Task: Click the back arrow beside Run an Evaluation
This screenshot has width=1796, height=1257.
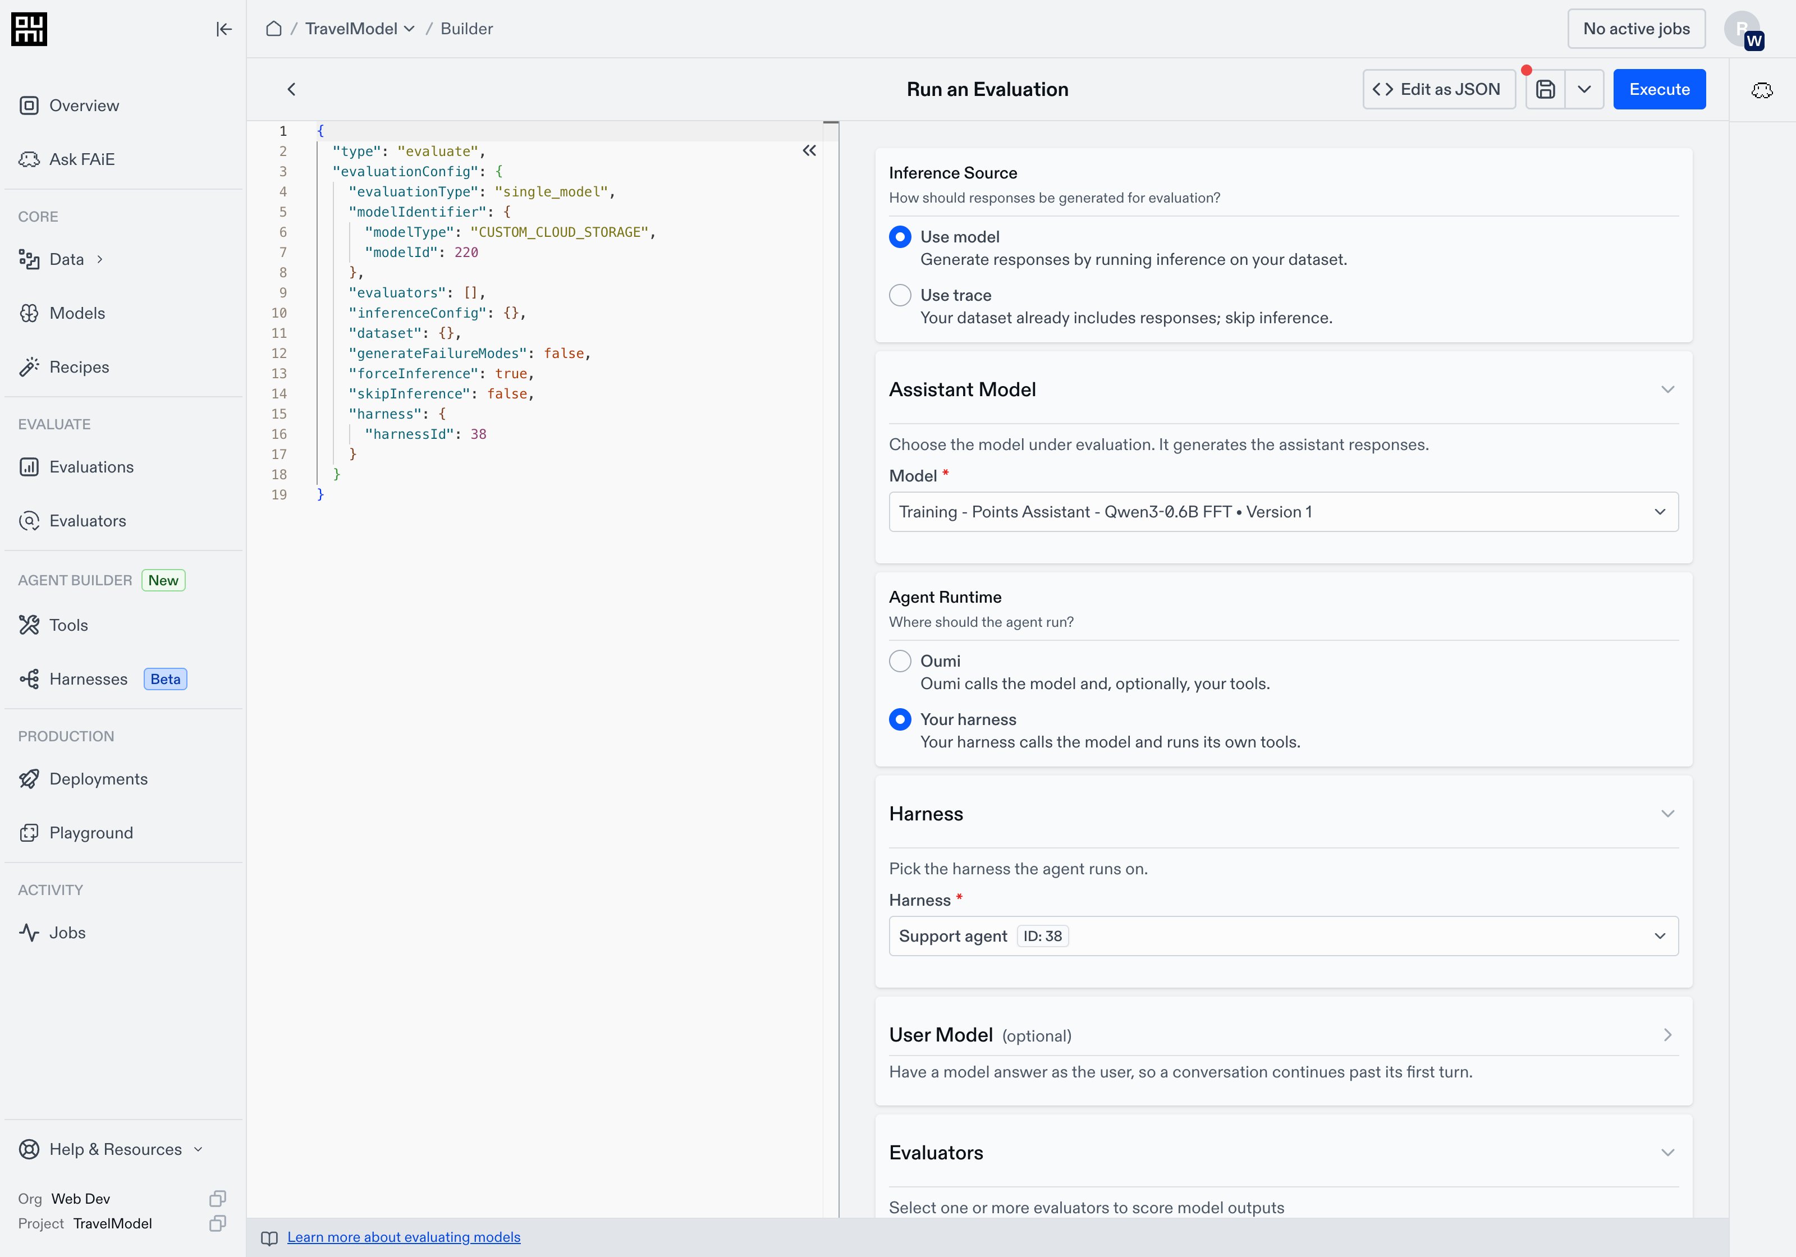Action: coord(291,89)
